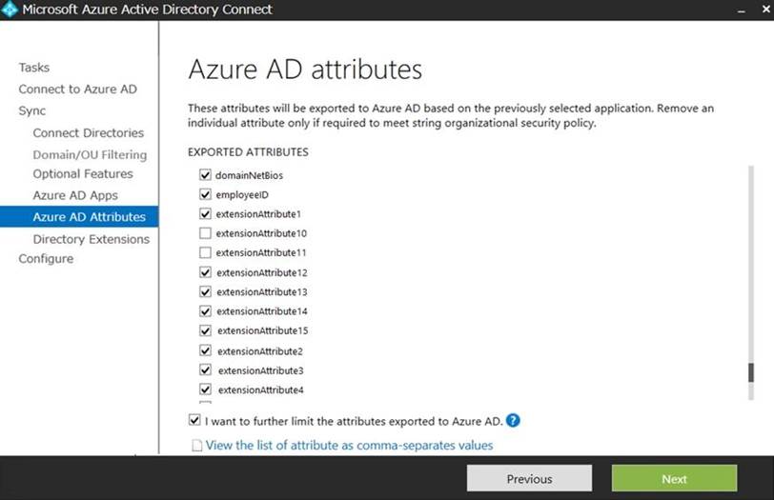Screen dimensions: 774x500
Task: Click the attribute list scrollbar thumb
Action: pyautogui.click(x=751, y=372)
